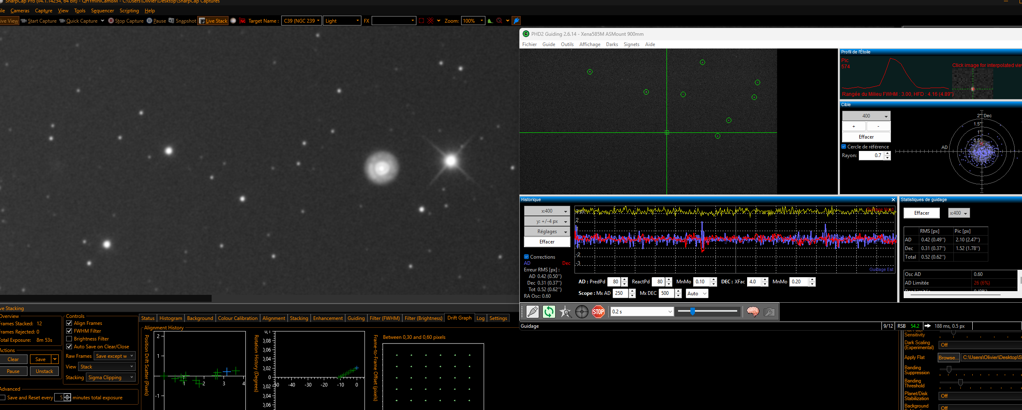Open the FX dropdown
This screenshot has height=410, width=1022.
[x=394, y=21]
